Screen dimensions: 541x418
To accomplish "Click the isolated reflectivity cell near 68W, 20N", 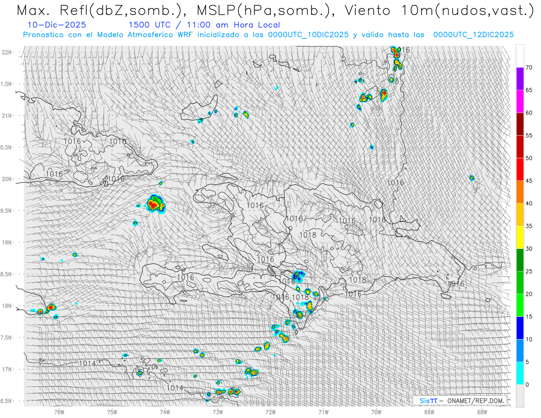I will [x=472, y=178].
